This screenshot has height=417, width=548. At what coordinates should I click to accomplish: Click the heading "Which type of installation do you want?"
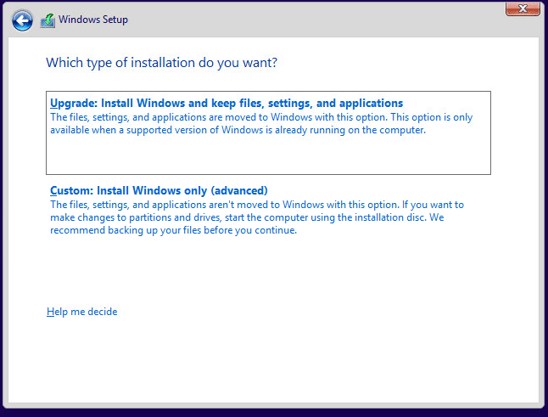pos(161,63)
